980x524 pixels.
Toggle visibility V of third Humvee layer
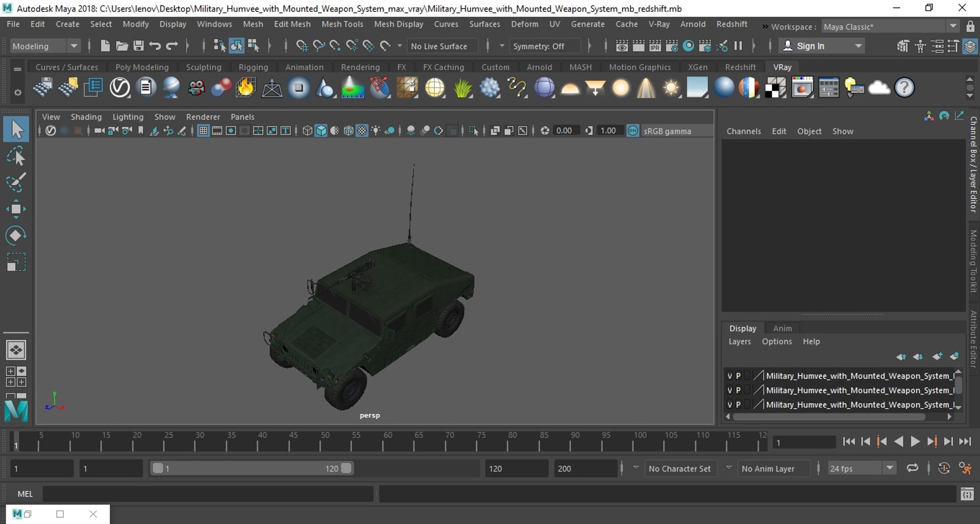click(729, 404)
